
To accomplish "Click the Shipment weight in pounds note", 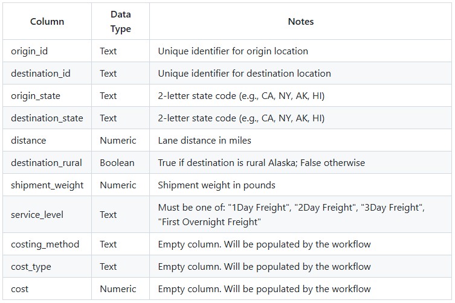I will (x=216, y=185).
